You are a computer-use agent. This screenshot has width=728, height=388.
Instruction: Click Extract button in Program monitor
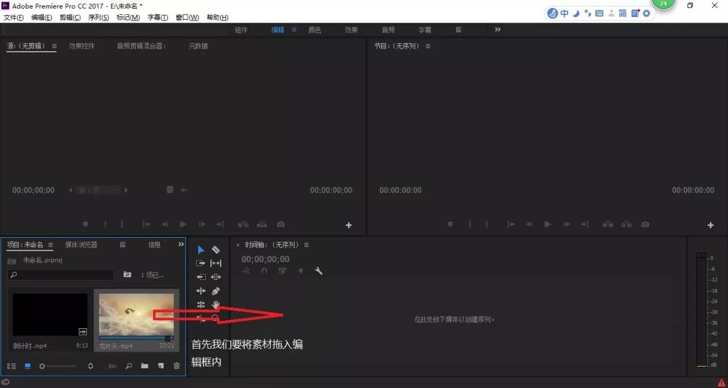(x=626, y=225)
